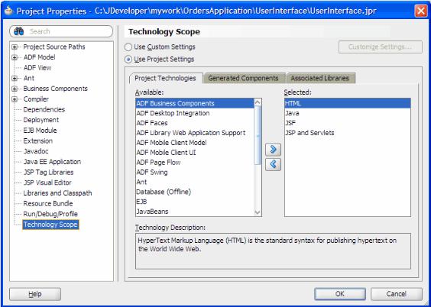Viewport: 431px width, 307px height.
Task: Select Java EE Application in the tree
Action: click(x=52, y=162)
